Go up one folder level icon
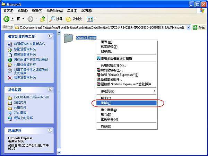Viewport: 208px width, 156px height. [43, 19]
